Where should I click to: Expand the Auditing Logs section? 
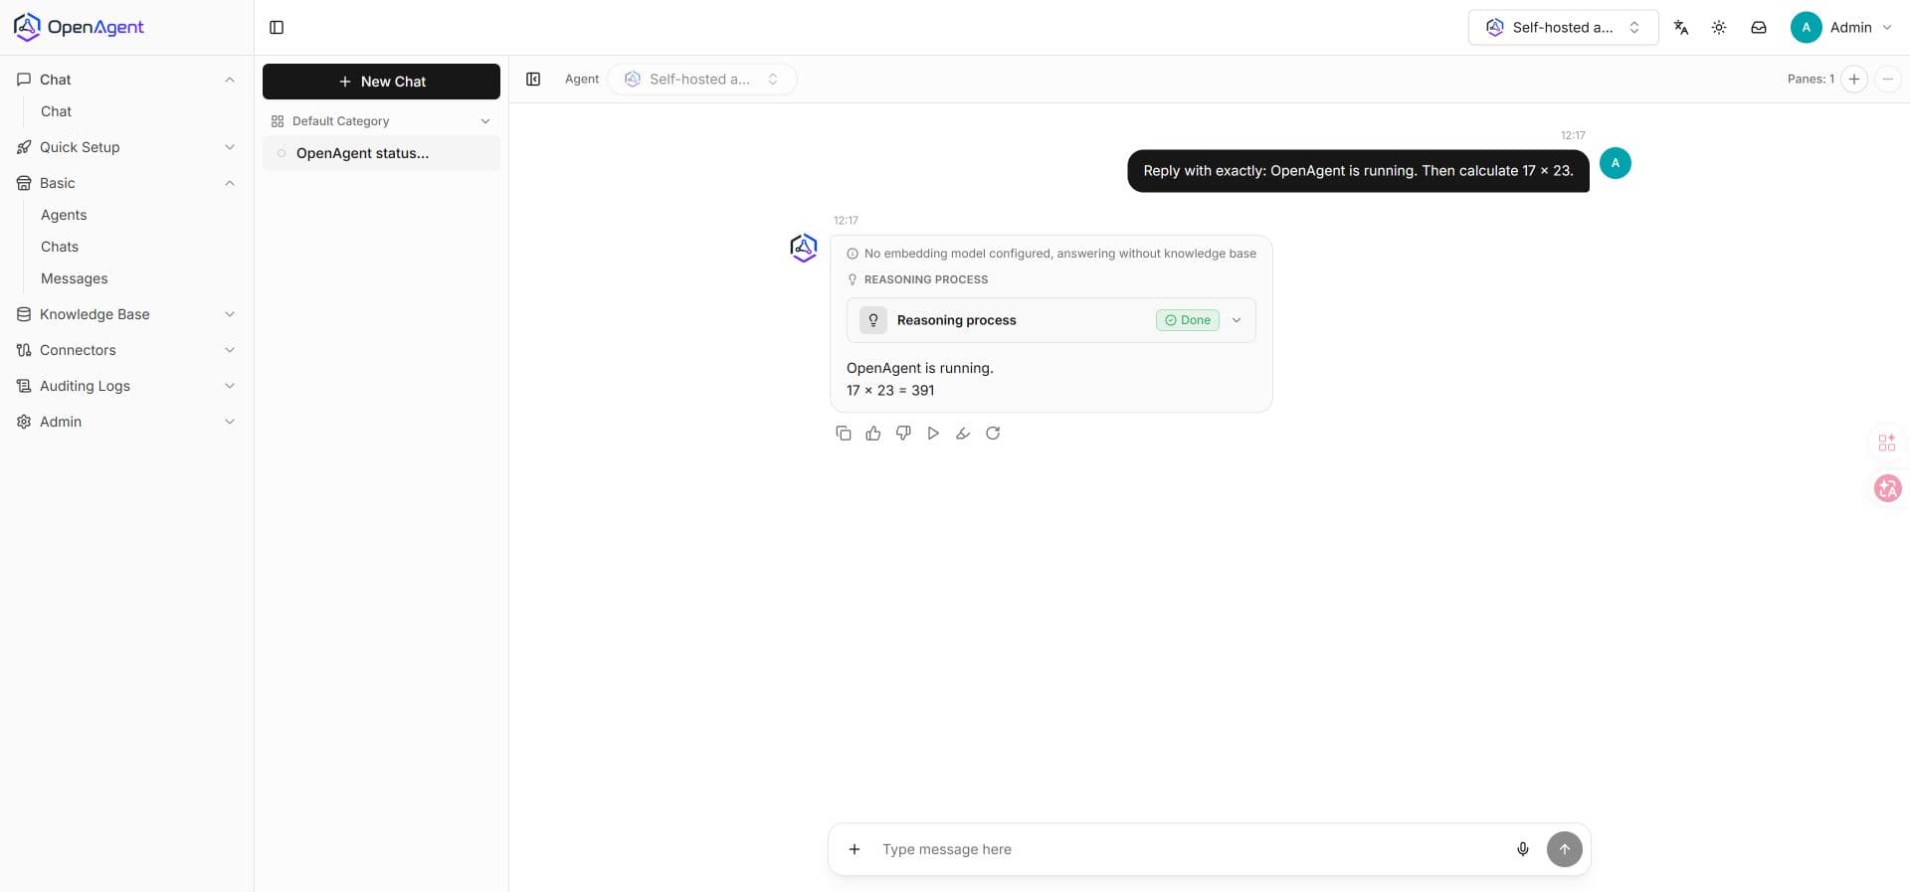coord(126,386)
